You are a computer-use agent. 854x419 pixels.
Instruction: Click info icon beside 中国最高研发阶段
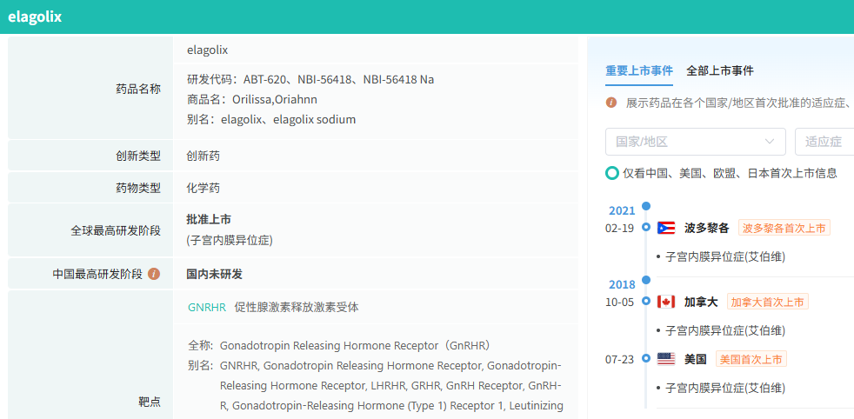(x=154, y=274)
